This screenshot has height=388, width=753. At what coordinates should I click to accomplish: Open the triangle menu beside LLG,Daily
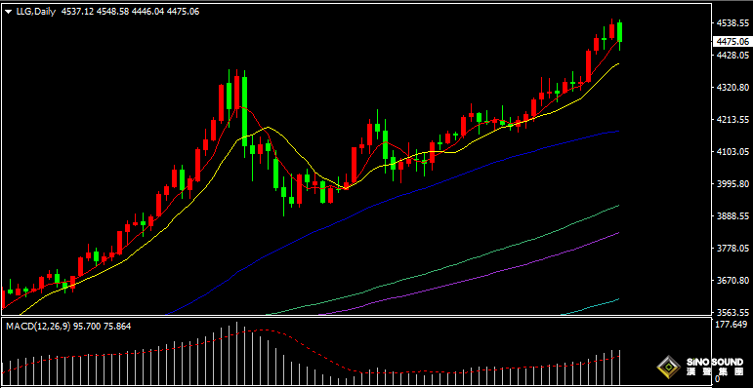(9, 12)
